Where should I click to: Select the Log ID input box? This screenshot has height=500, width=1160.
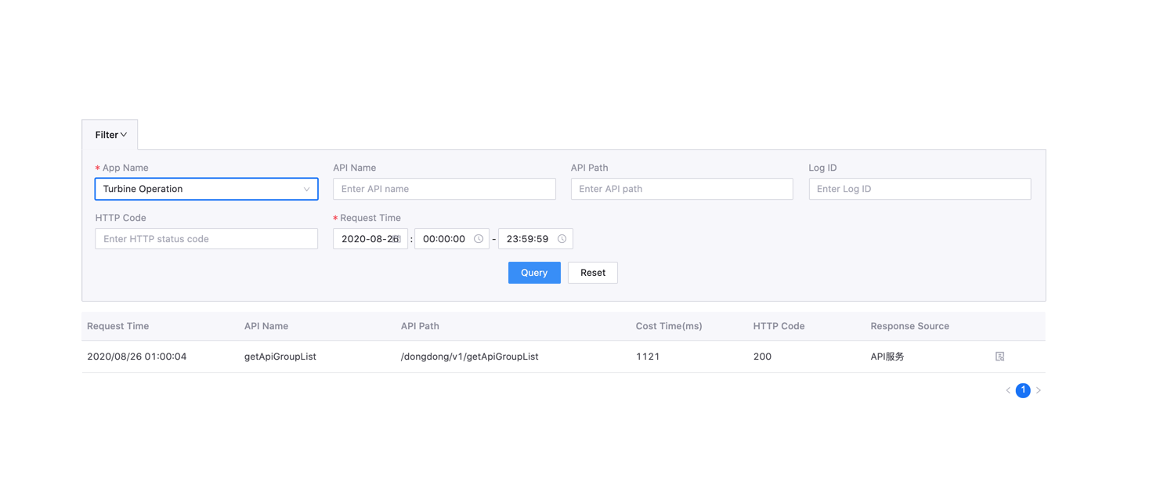point(920,189)
